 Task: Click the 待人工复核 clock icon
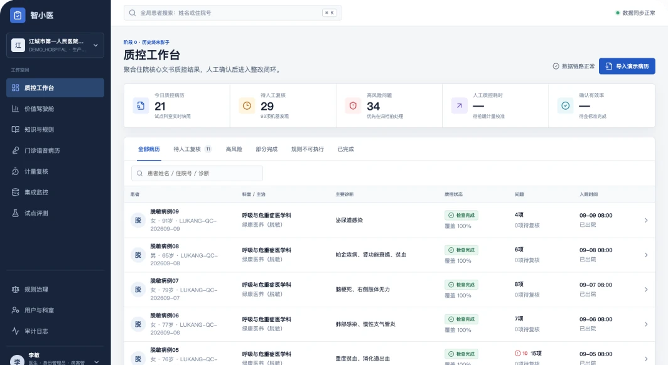pyautogui.click(x=247, y=105)
